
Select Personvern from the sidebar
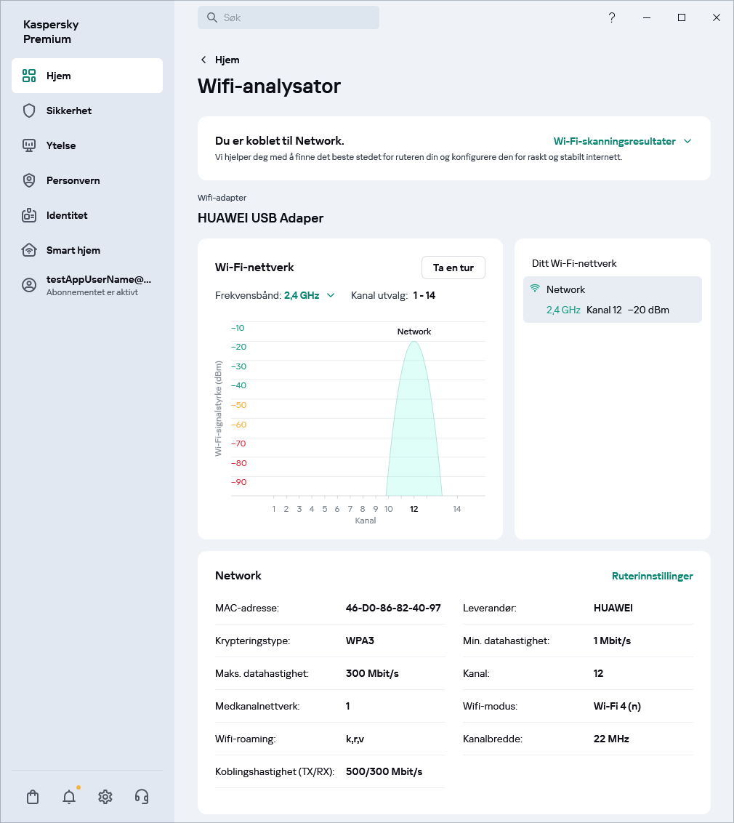pos(73,180)
